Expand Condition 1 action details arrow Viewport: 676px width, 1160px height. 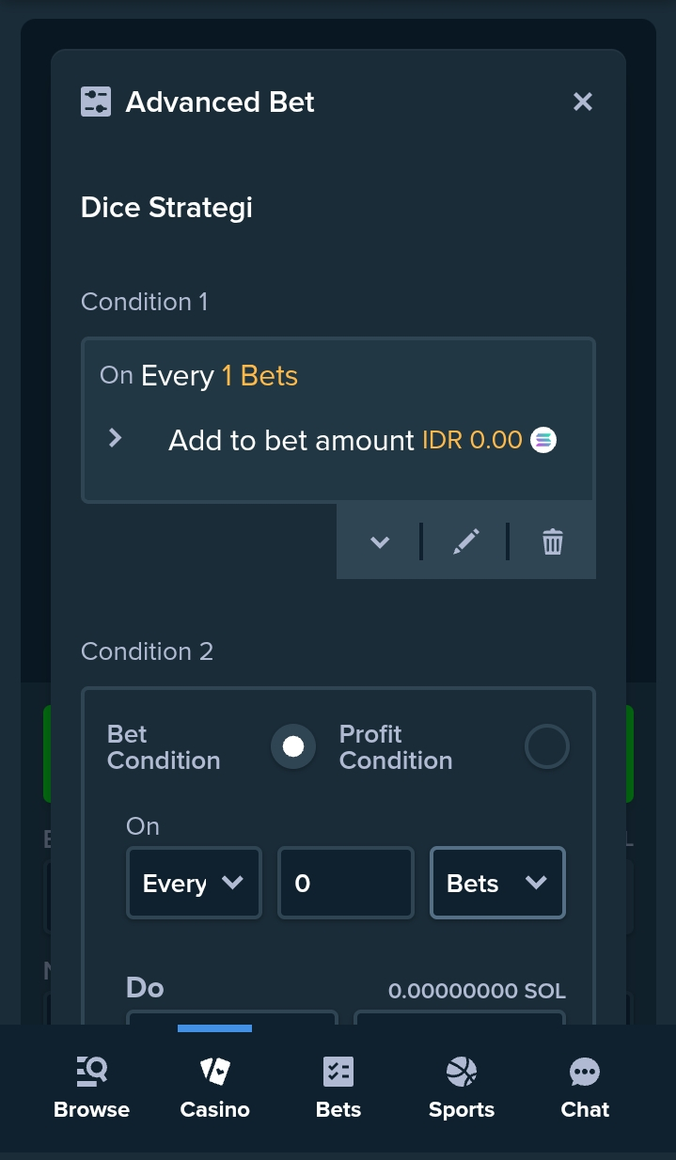tap(115, 438)
